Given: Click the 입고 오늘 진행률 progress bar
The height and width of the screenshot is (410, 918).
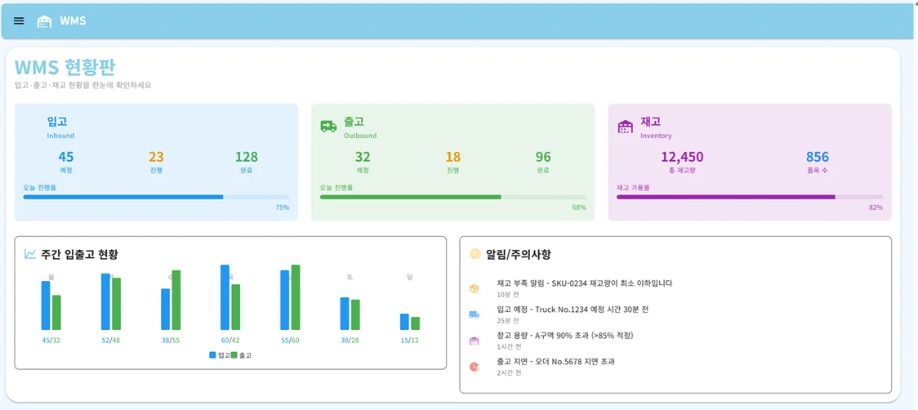Looking at the screenshot, I should click(156, 198).
